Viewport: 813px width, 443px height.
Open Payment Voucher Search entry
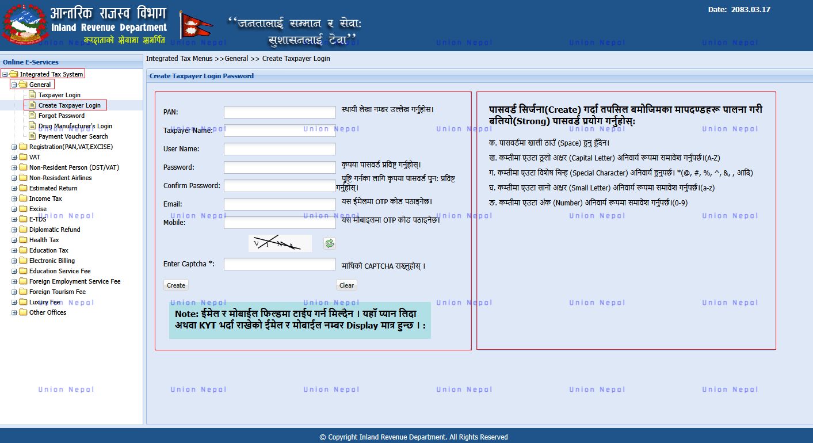73,136
